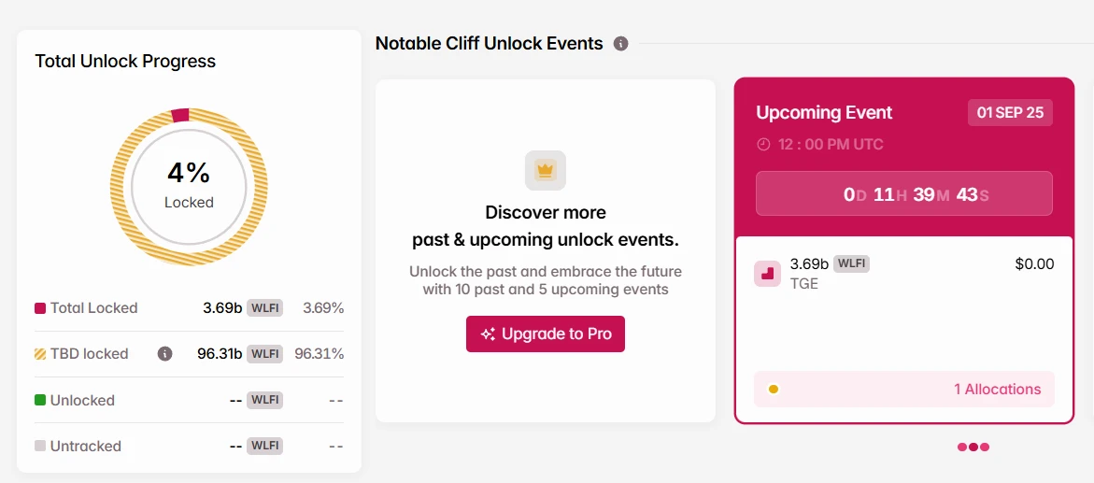
Task: Click the WLFI tag in Total Locked row
Action: [x=264, y=308]
